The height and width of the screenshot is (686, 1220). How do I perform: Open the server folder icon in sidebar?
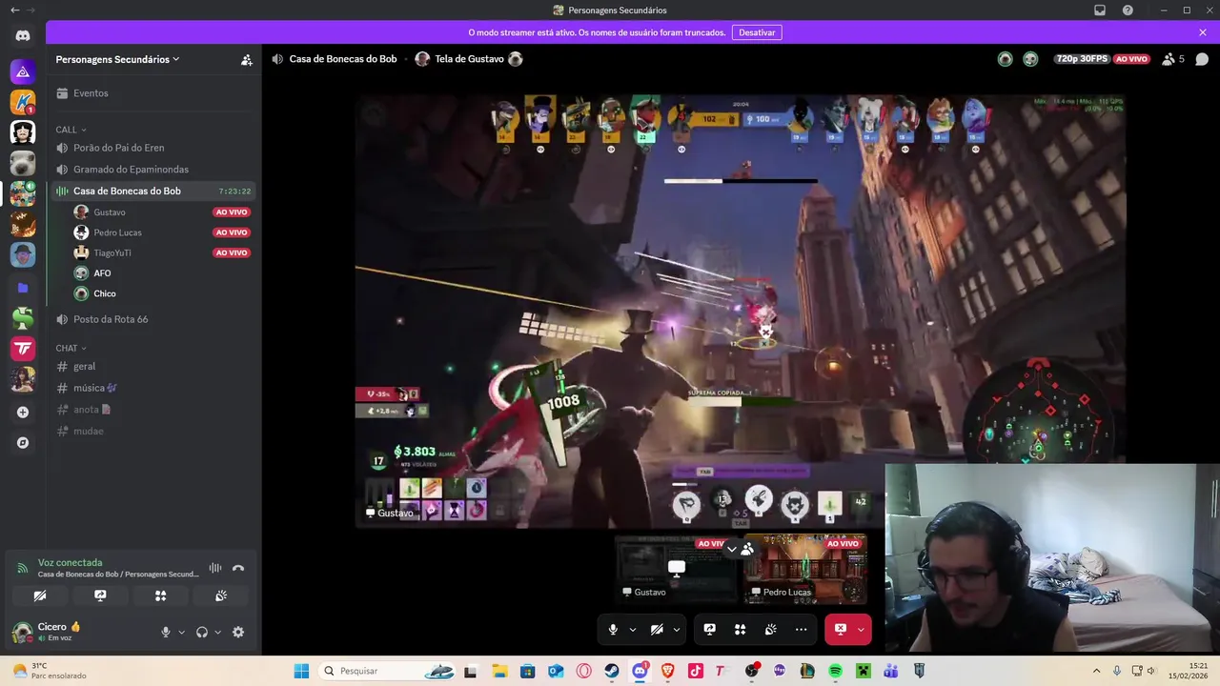tap(23, 288)
